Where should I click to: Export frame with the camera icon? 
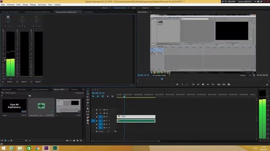coord(229,84)
